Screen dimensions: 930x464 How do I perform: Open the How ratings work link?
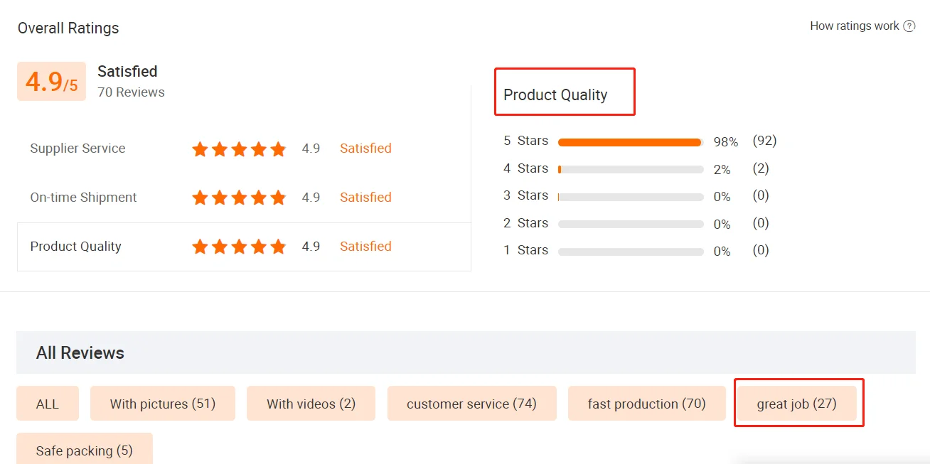[x=854, y=26]
